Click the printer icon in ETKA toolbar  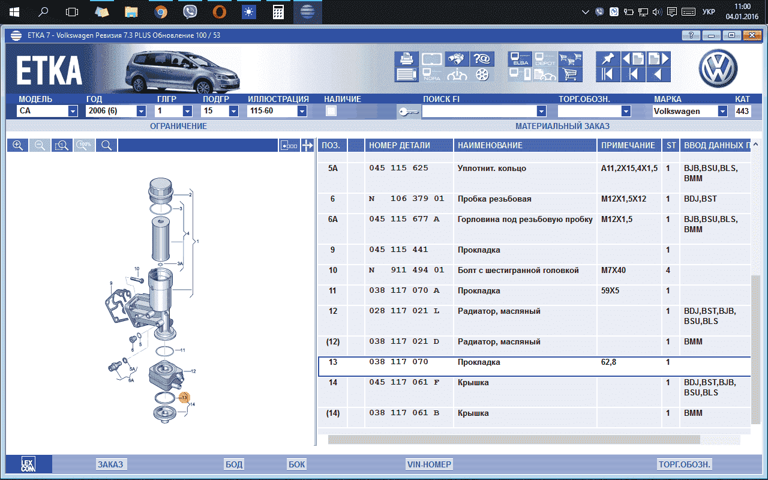coord(406,59)
